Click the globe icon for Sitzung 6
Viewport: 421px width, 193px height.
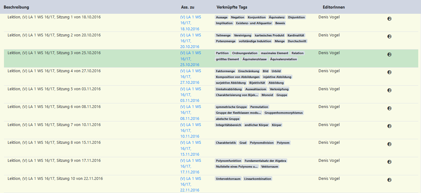click(x=389, y=108)
